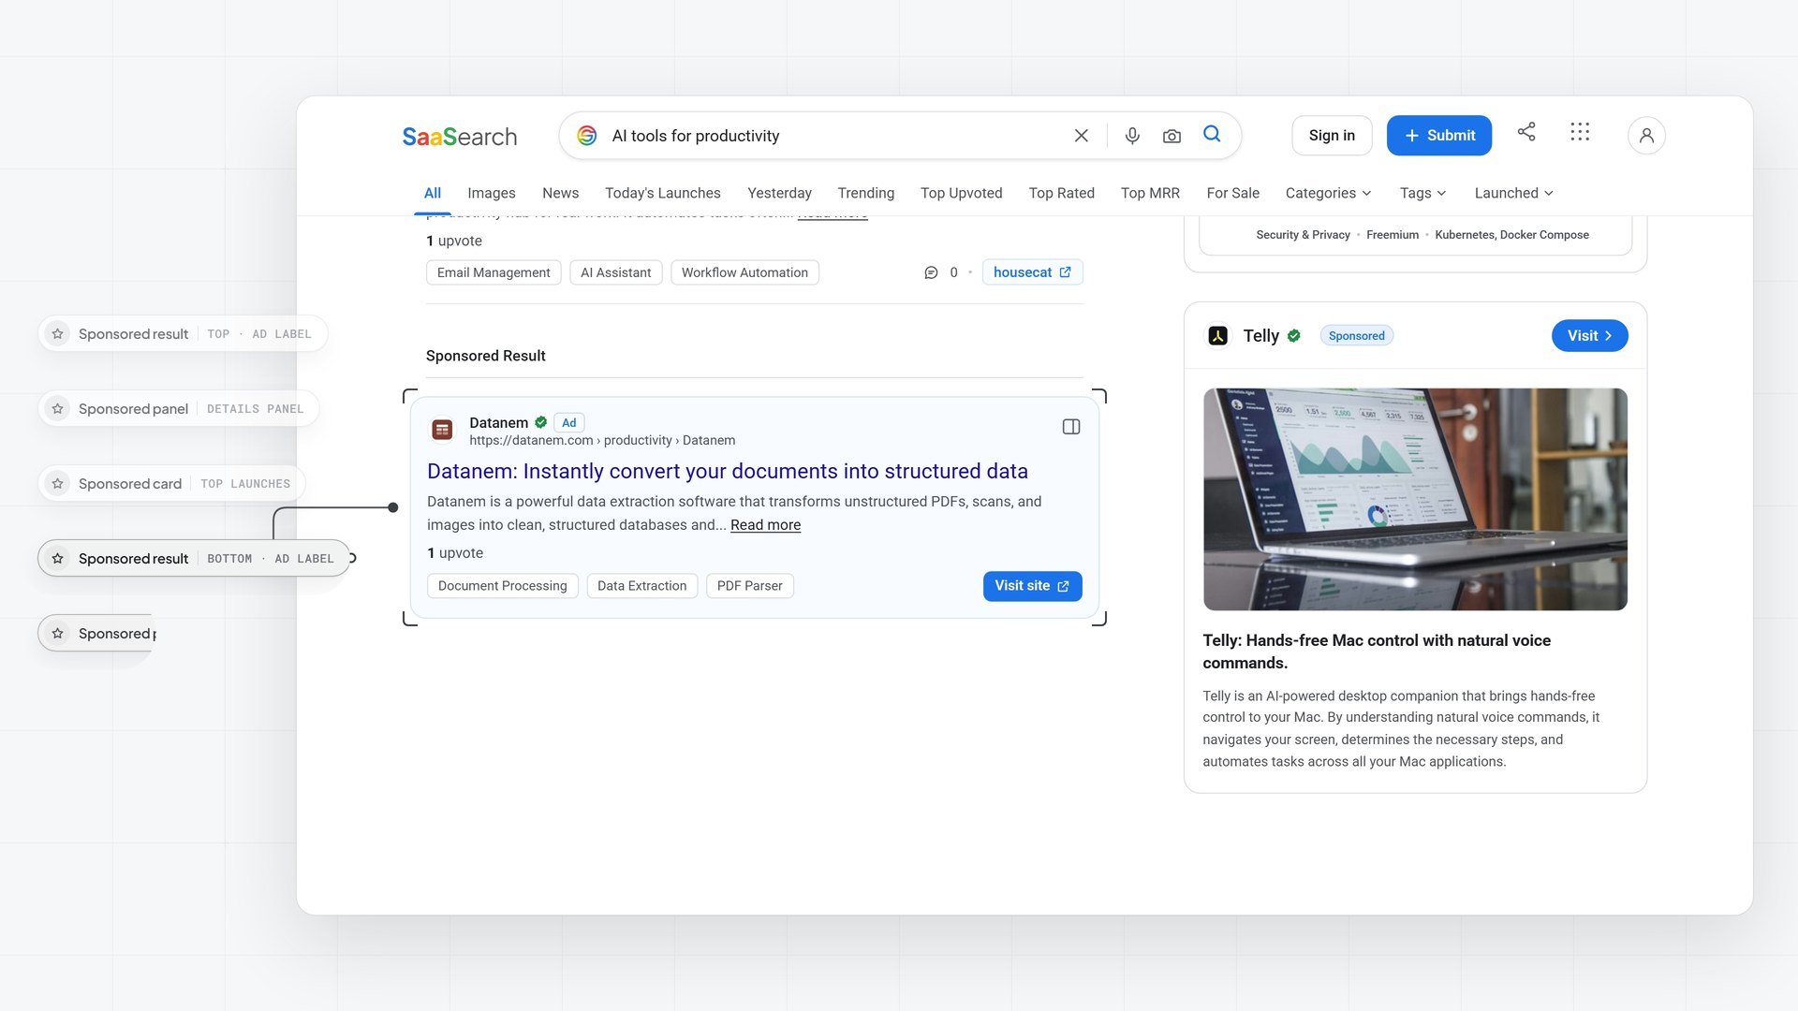Click the Telly app logo
This screenshot has width=1798, height=1011.
pyautogui.click(x=1217, y=336)
